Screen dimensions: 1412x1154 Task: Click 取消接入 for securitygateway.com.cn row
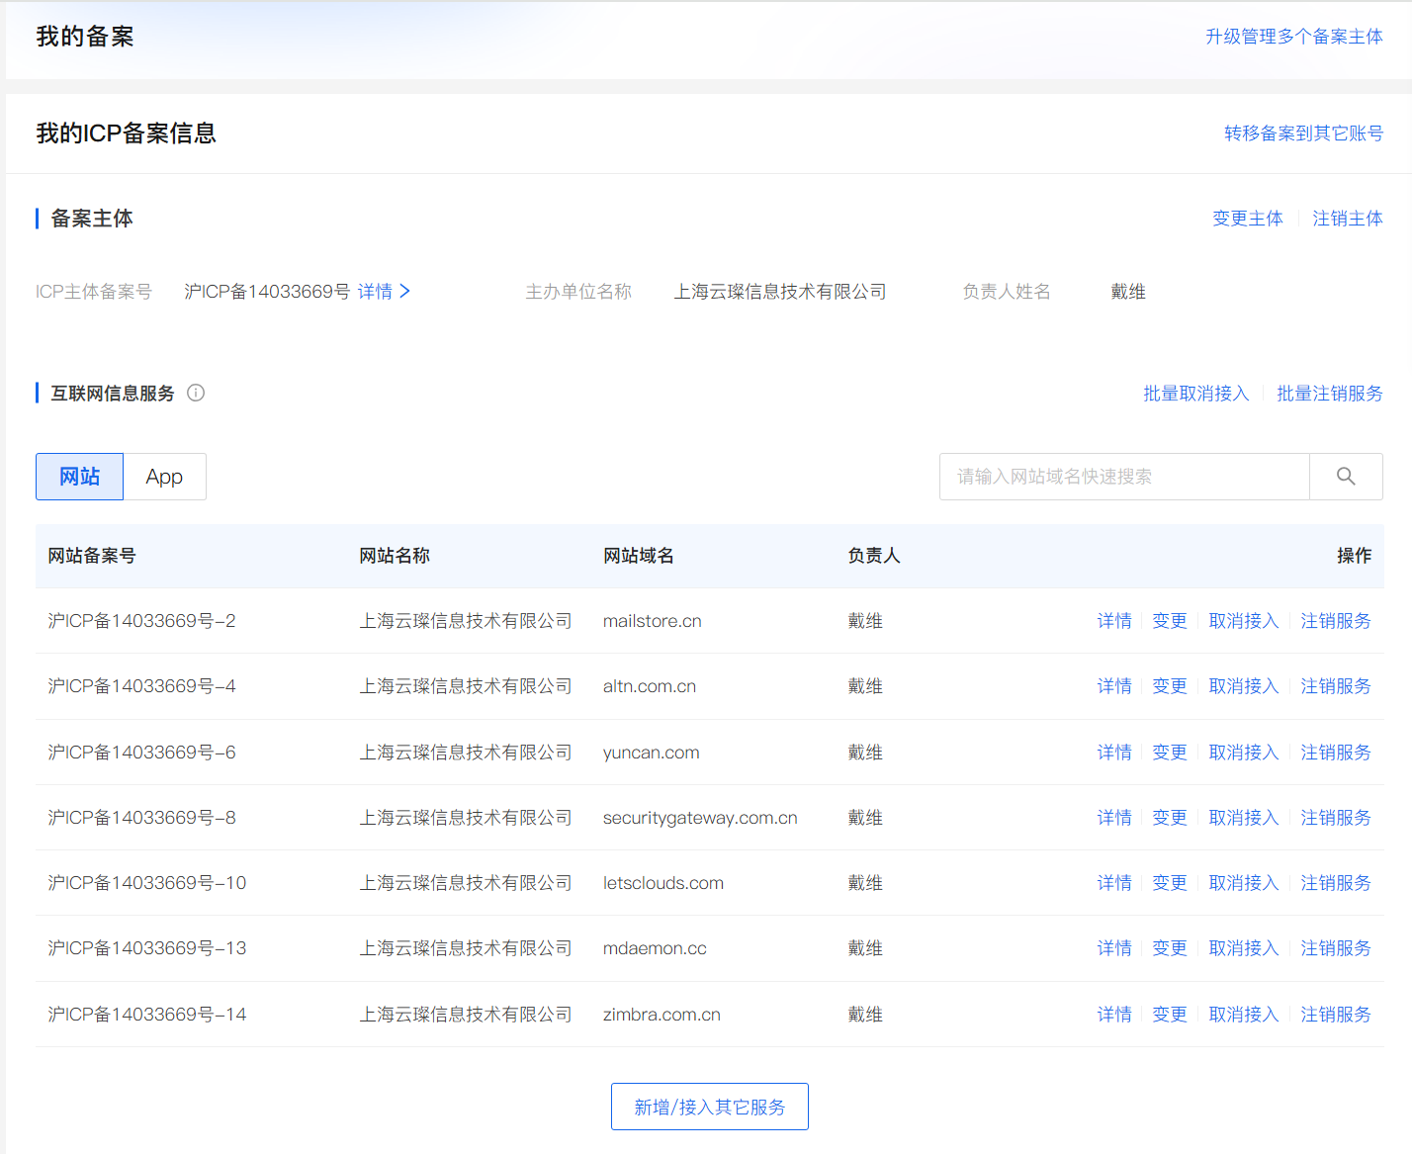(1244, 818)
